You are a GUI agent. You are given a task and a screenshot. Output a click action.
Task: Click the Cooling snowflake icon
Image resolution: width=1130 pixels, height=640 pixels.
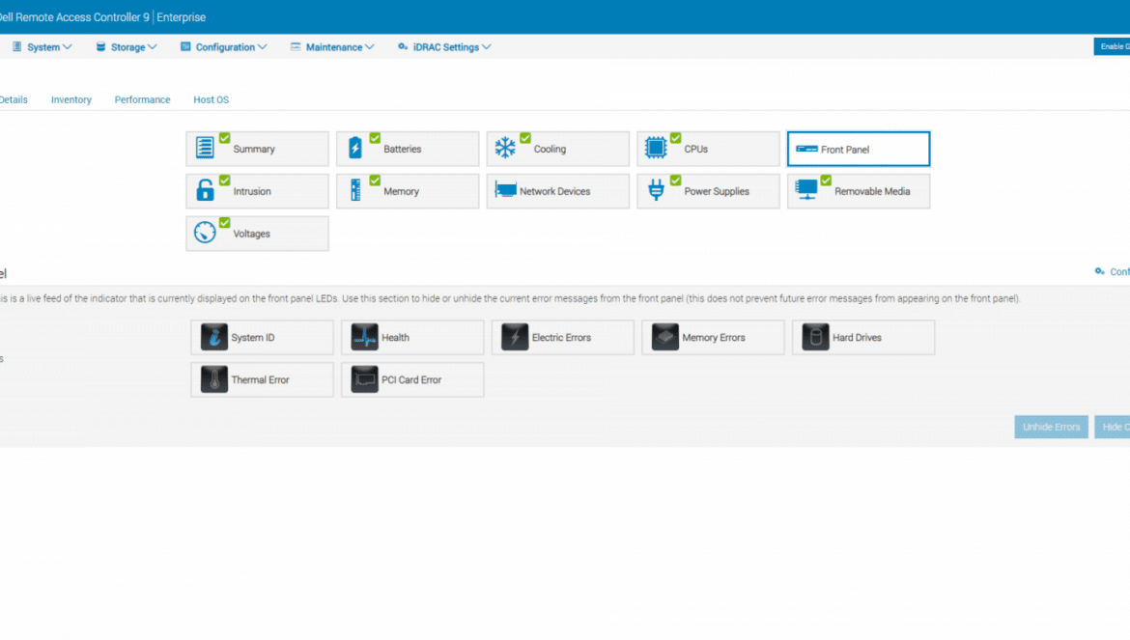point(505,148)
